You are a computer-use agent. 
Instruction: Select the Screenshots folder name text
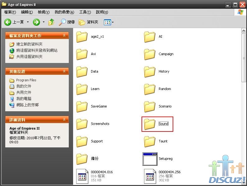click(x=100, y=124)
